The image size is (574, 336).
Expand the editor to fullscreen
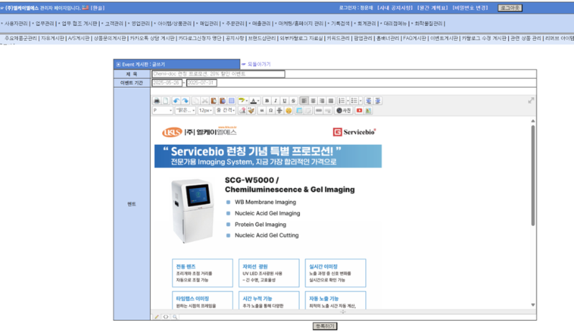click(531, 101)
